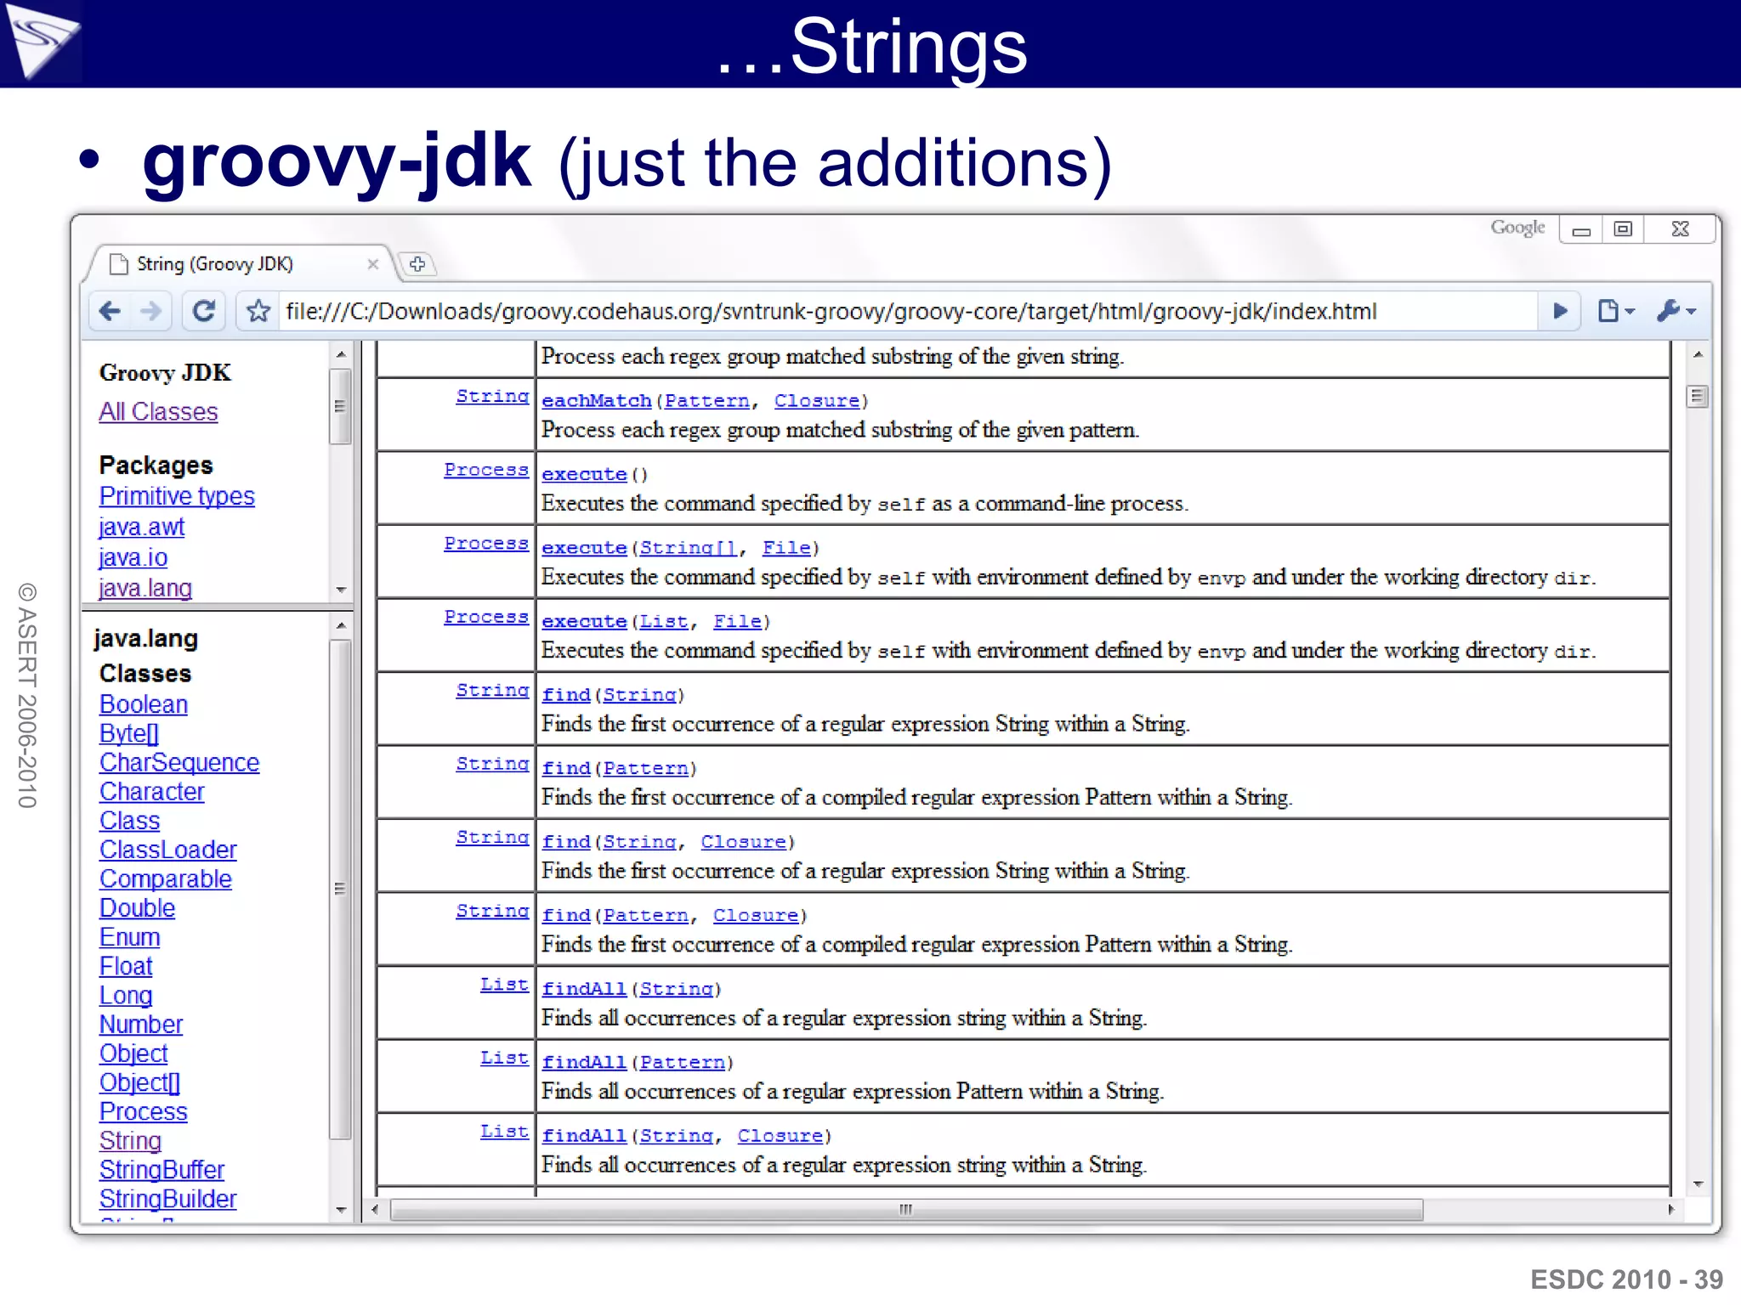Open the StringBuffer class link

tap(162, 1170)
